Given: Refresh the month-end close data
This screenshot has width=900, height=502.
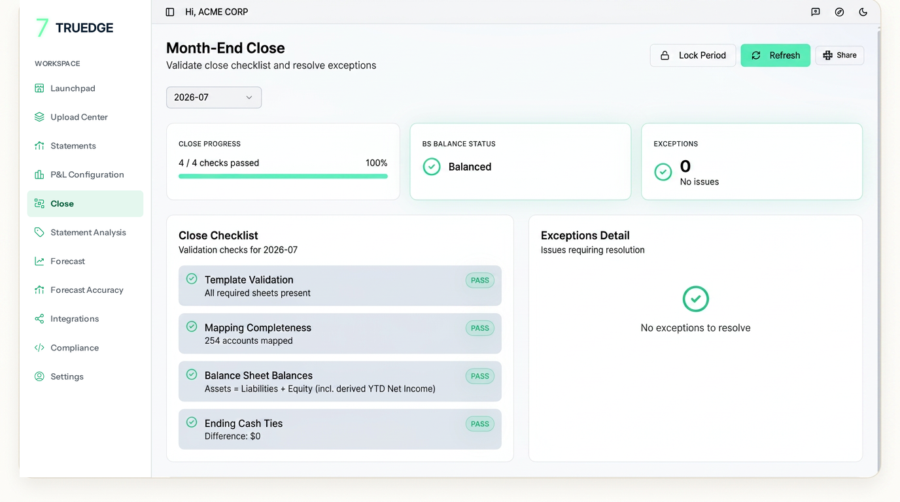Looking at the screenshot, I should [x=775, y=56].
